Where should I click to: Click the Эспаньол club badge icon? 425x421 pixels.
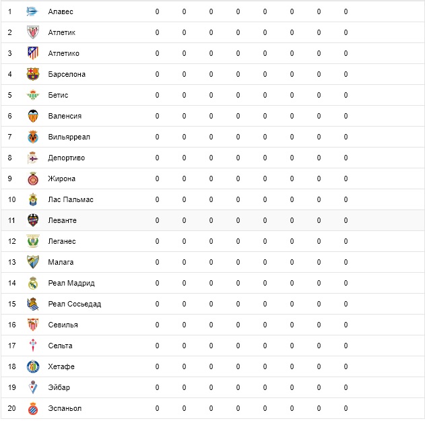coord(32,408)
